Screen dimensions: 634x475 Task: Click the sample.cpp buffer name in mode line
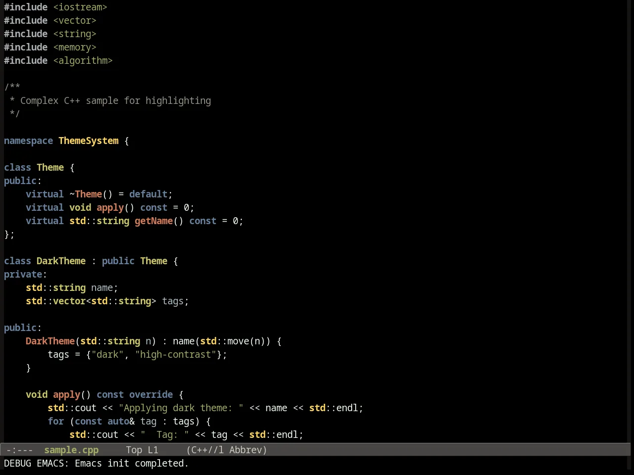(x=71, y=450)
